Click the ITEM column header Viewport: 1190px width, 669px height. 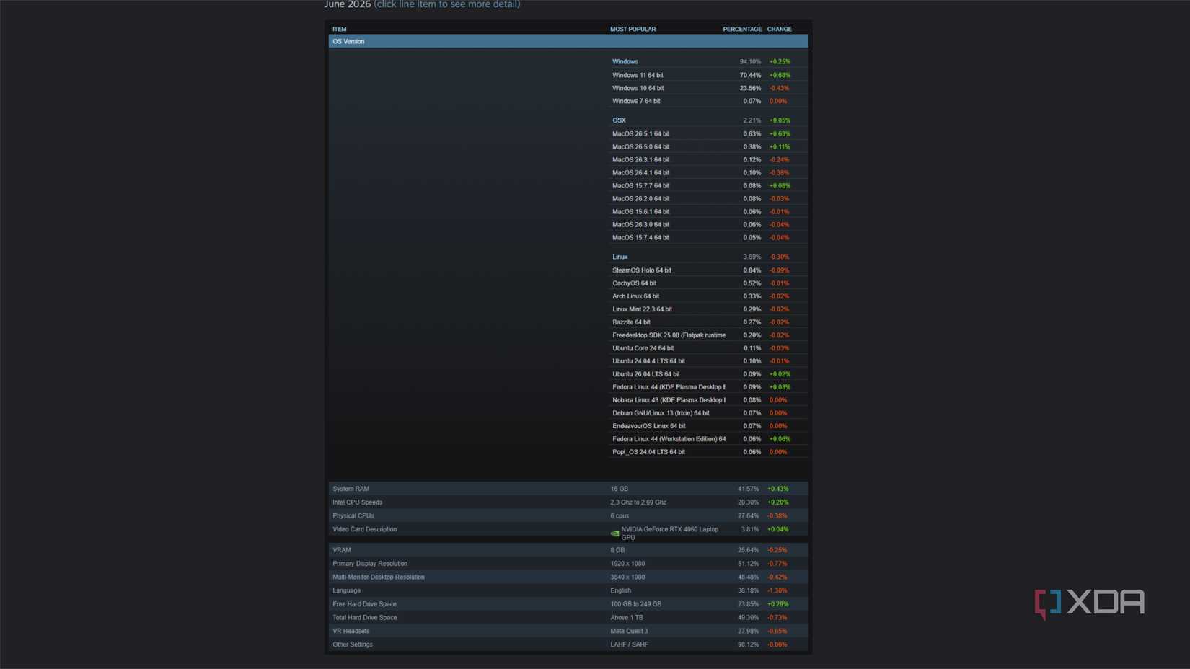tap(339, 30)
